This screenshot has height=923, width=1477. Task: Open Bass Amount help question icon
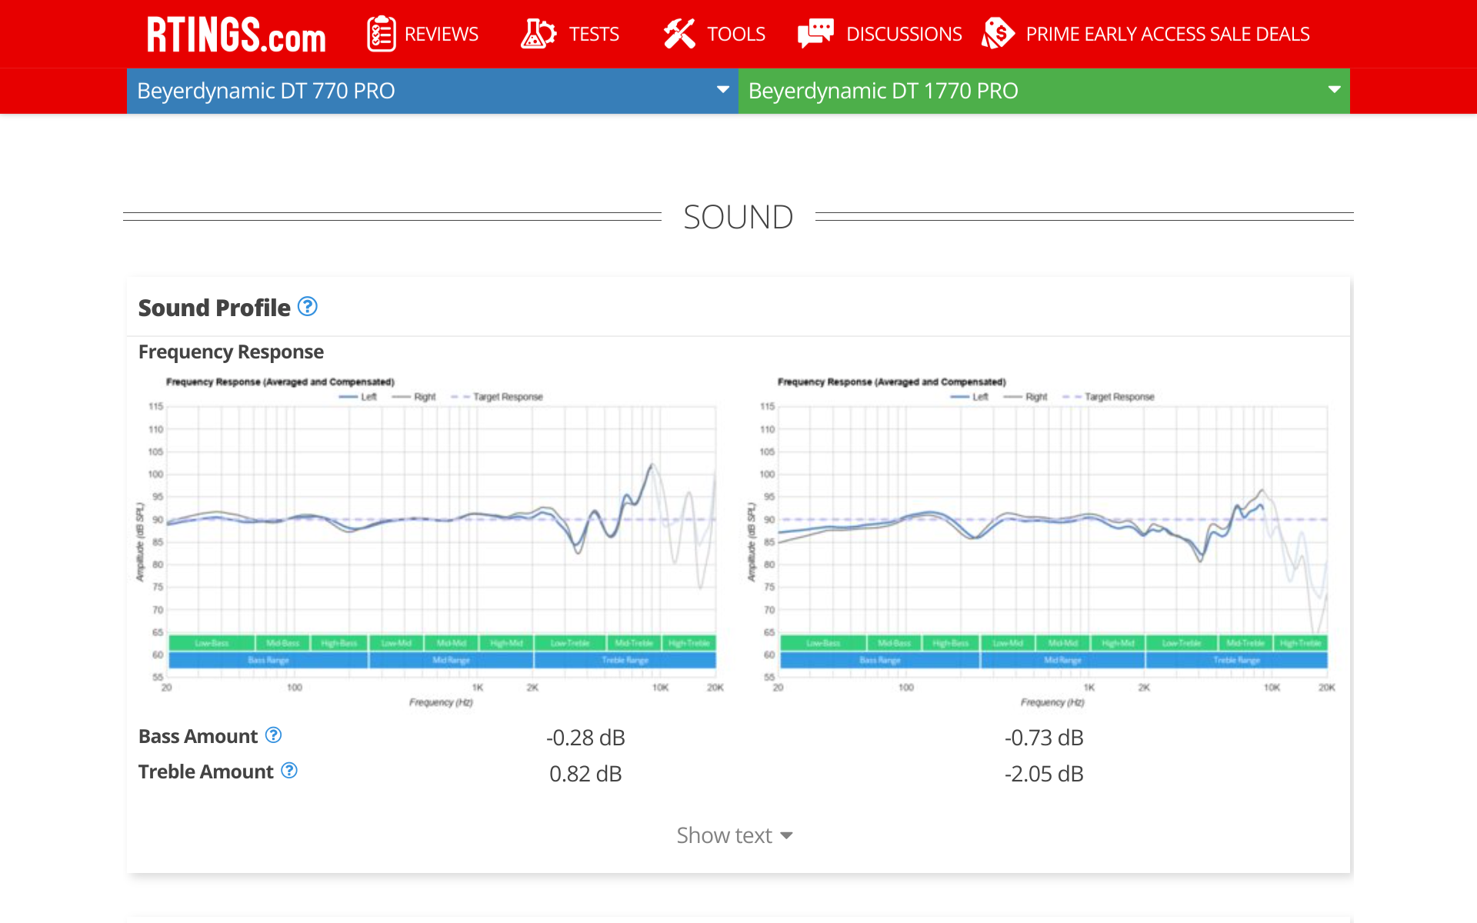273,735
